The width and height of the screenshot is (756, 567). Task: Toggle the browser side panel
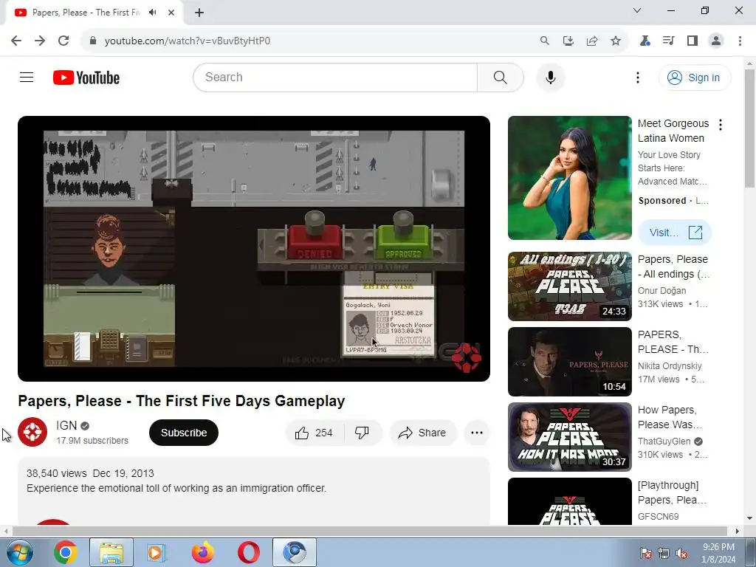(693, 41)
